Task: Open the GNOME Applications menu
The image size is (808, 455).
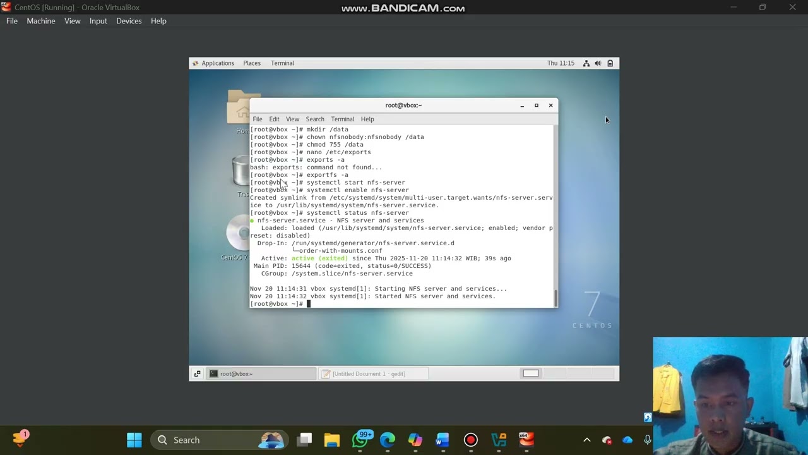Action: 213,63
